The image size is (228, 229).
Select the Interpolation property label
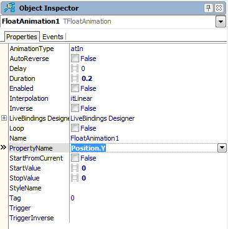pyautogui.click(x=29, y=98)
